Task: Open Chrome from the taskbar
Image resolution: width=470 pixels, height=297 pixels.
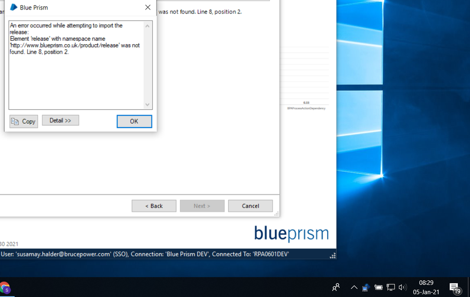Action: (x=5, y=288)
